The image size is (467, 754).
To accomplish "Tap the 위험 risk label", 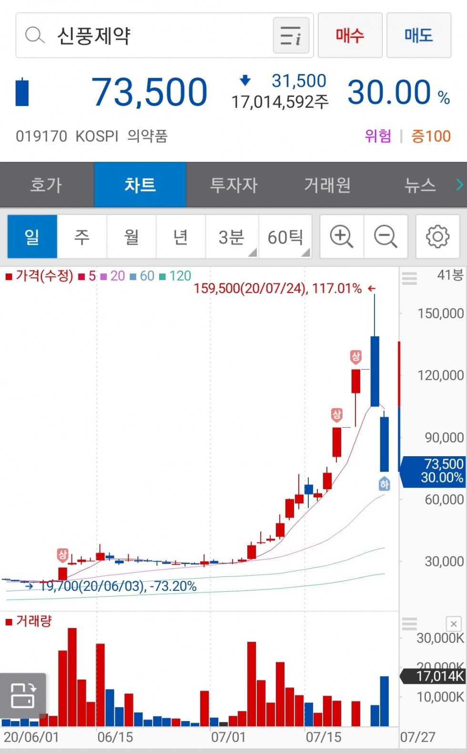I will 378,136.
